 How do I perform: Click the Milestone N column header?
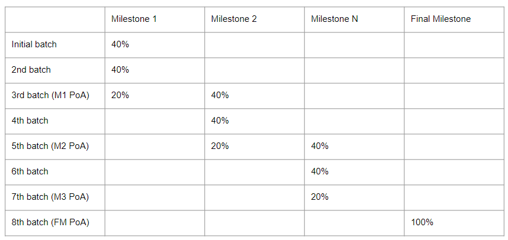335,19
